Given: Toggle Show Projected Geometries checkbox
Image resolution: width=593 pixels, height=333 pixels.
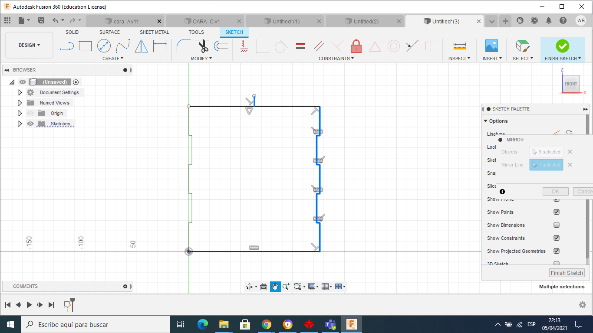Looking at the screenshot, I should (557, 251).
